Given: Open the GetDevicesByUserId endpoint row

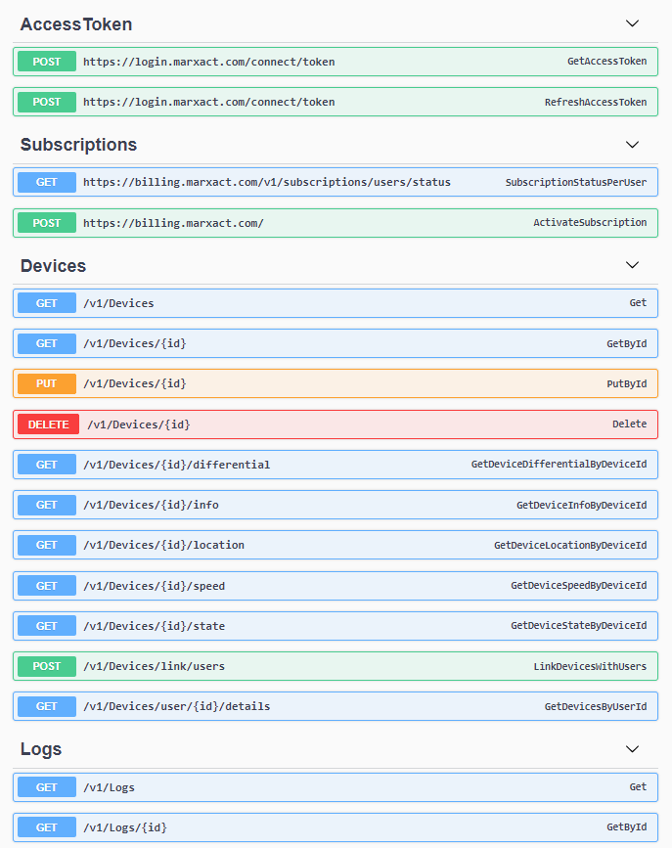Looking at the screenshot, I should tap(336, 706).
